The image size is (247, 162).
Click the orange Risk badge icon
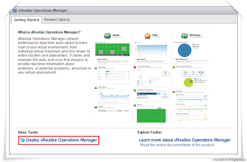coord(147,36)
